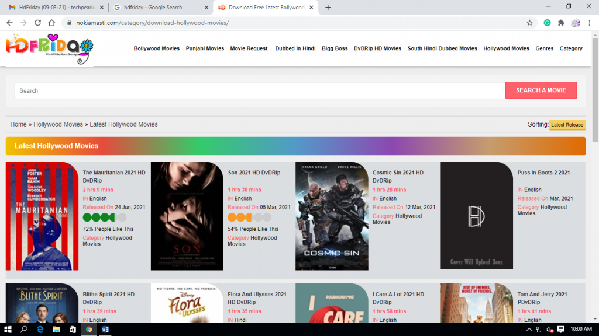Open Hollywood Movies nav item
Viewport: 599px width, 336px height.
tap(506, 48)
